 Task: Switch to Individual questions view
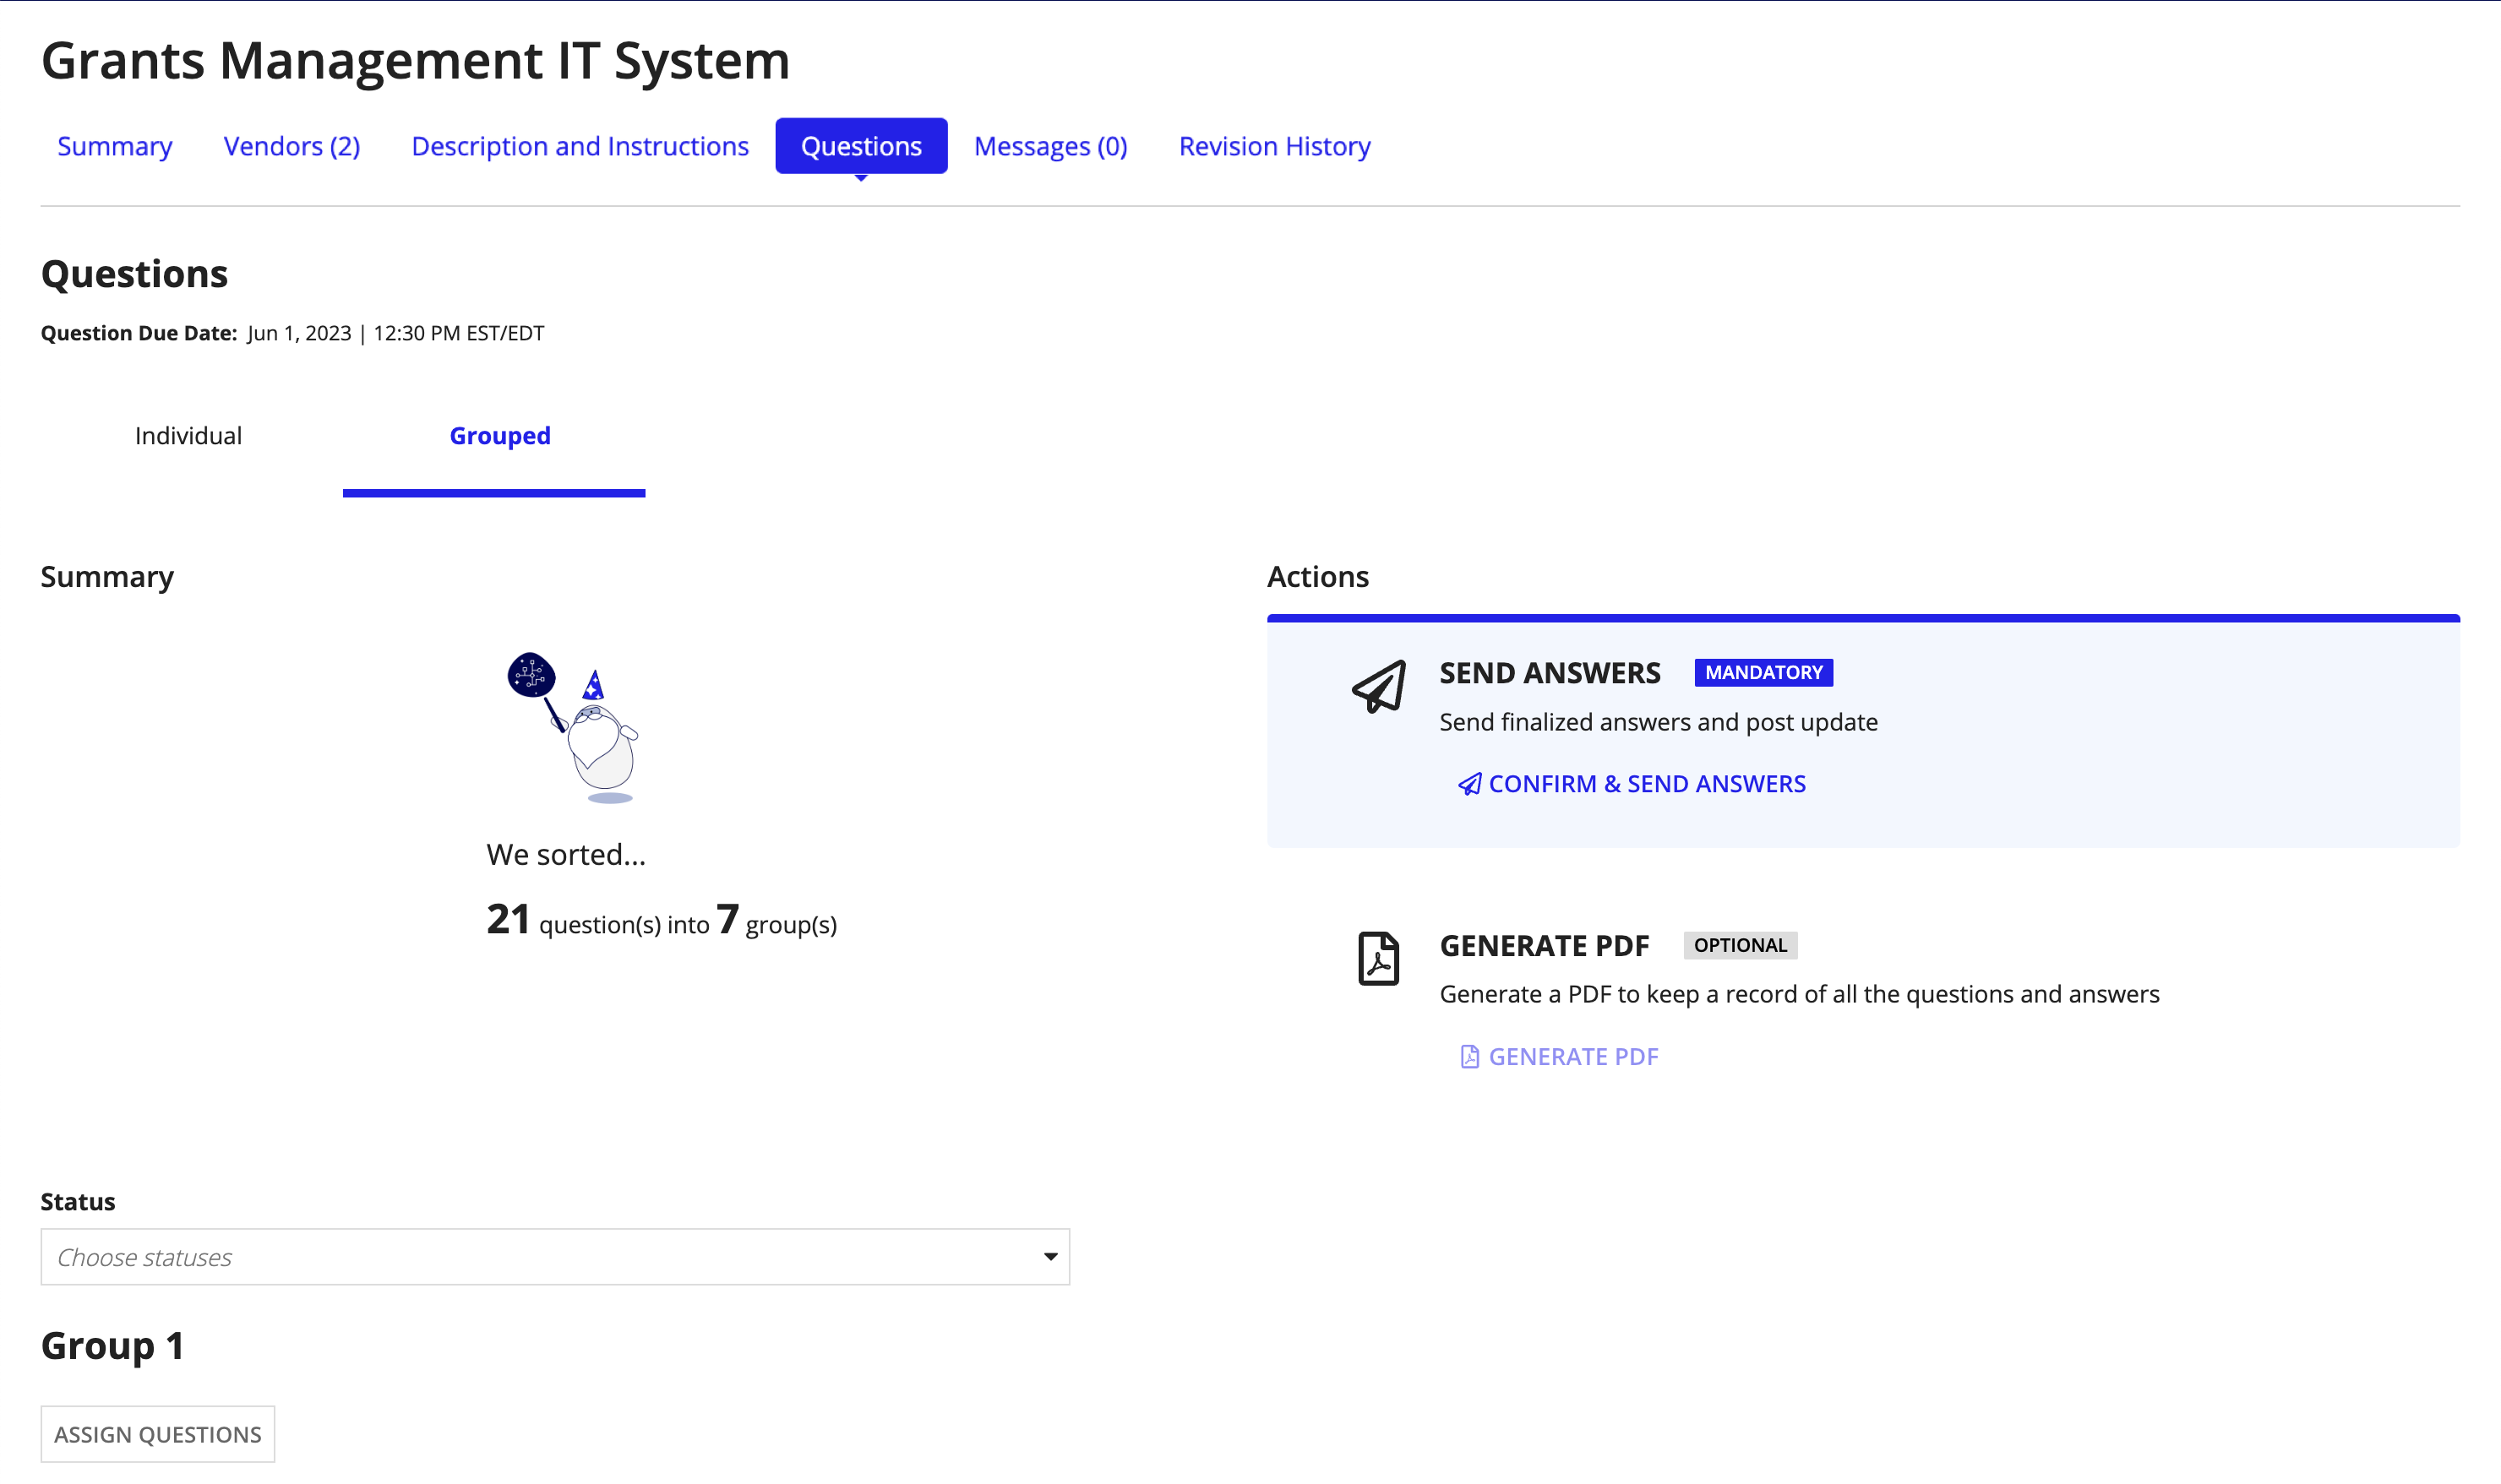tap(188, 436)
